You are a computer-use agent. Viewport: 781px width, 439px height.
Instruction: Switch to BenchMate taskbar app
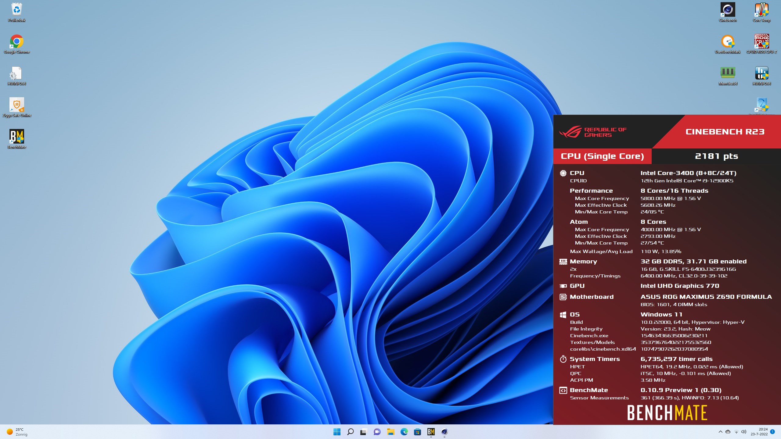click(431, 432)
